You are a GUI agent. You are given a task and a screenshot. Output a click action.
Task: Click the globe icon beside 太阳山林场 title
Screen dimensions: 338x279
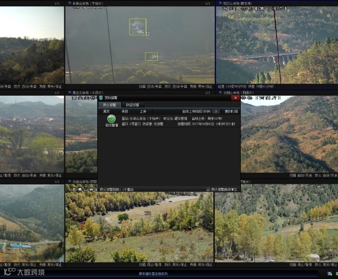(x=221, y=92)
